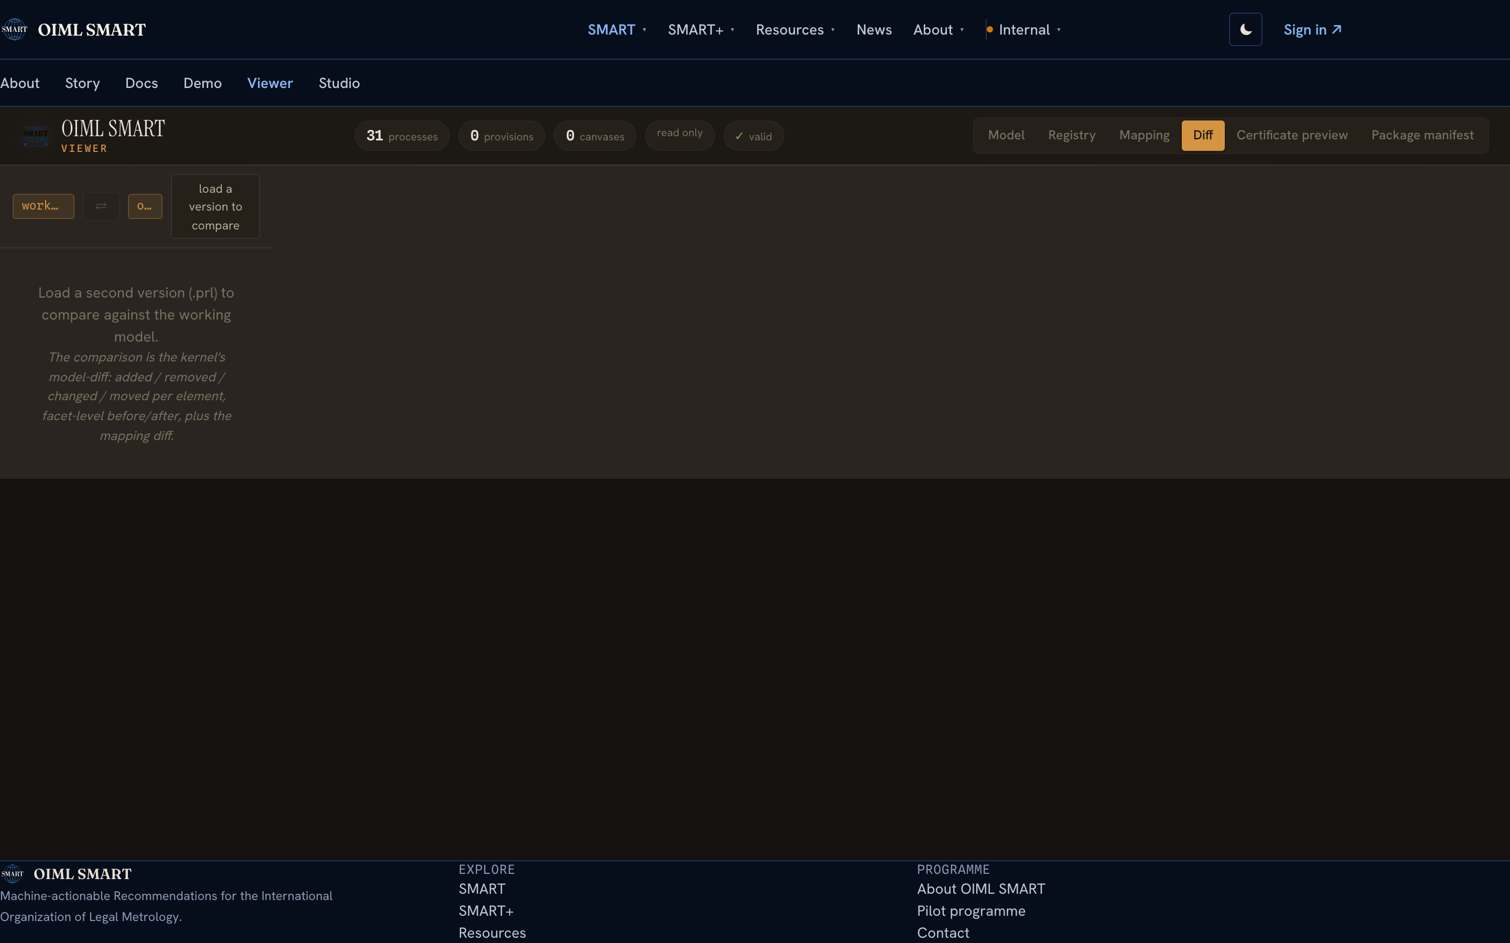Viewport: 1510px width, 943px height.
Task: Open the Resources dropdown menu
Action: click(x=795, y=29)
